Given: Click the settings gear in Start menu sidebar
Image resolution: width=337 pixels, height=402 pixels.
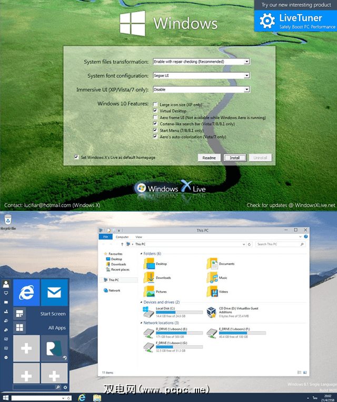Looking at the screenshot, I should pos(6,357).
